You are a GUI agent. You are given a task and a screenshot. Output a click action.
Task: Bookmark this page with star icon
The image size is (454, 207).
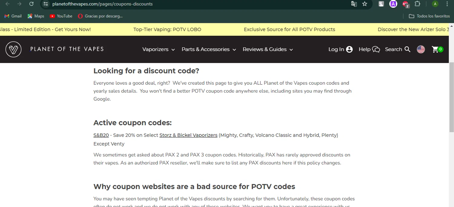click(365, 4)
